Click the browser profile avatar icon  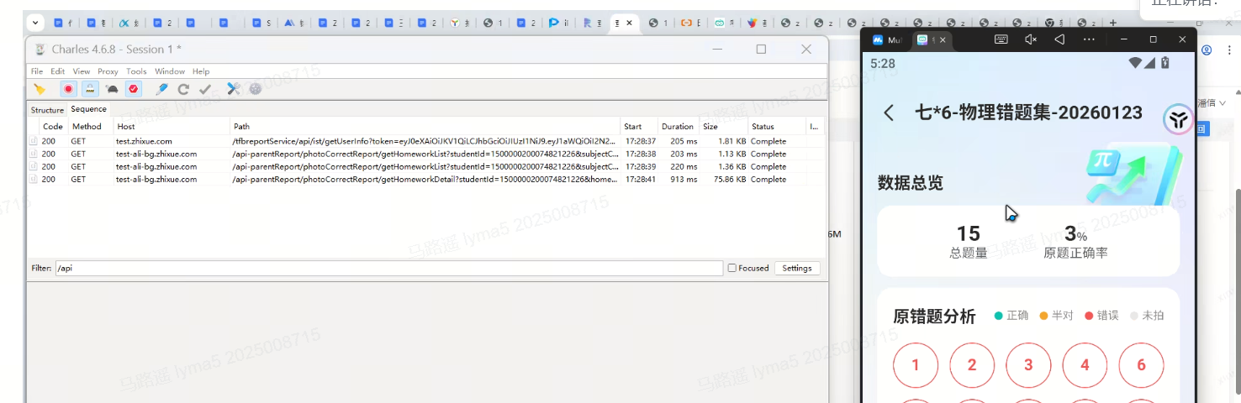click(x=1207, y=50)
